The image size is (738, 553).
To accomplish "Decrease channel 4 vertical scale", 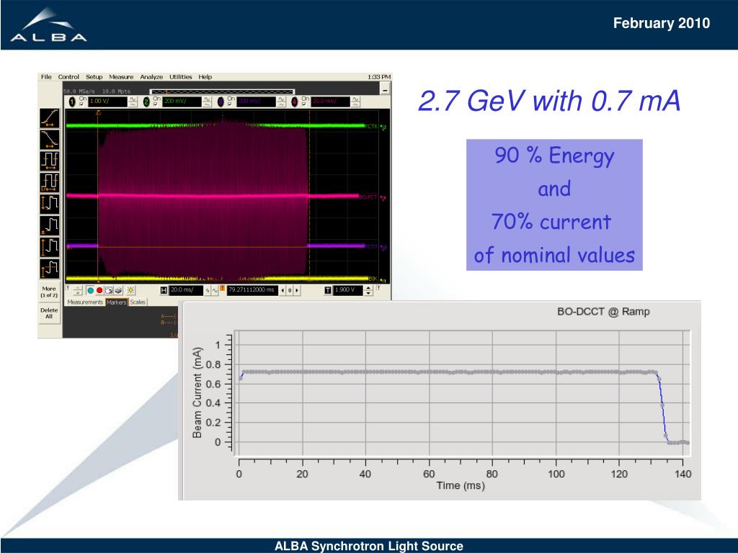I will (355, 104).
